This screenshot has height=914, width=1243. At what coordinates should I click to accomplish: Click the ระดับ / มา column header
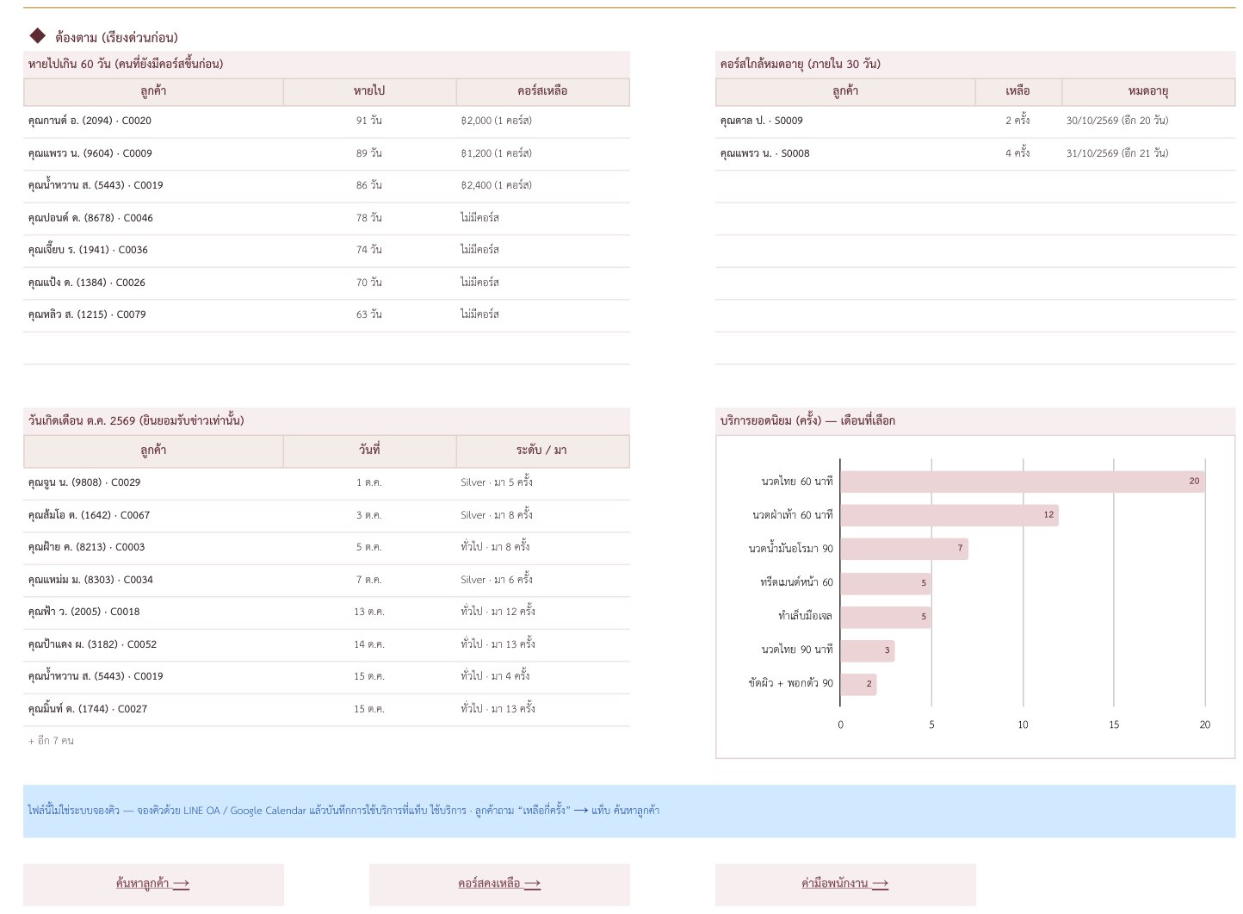coord(543,451)
